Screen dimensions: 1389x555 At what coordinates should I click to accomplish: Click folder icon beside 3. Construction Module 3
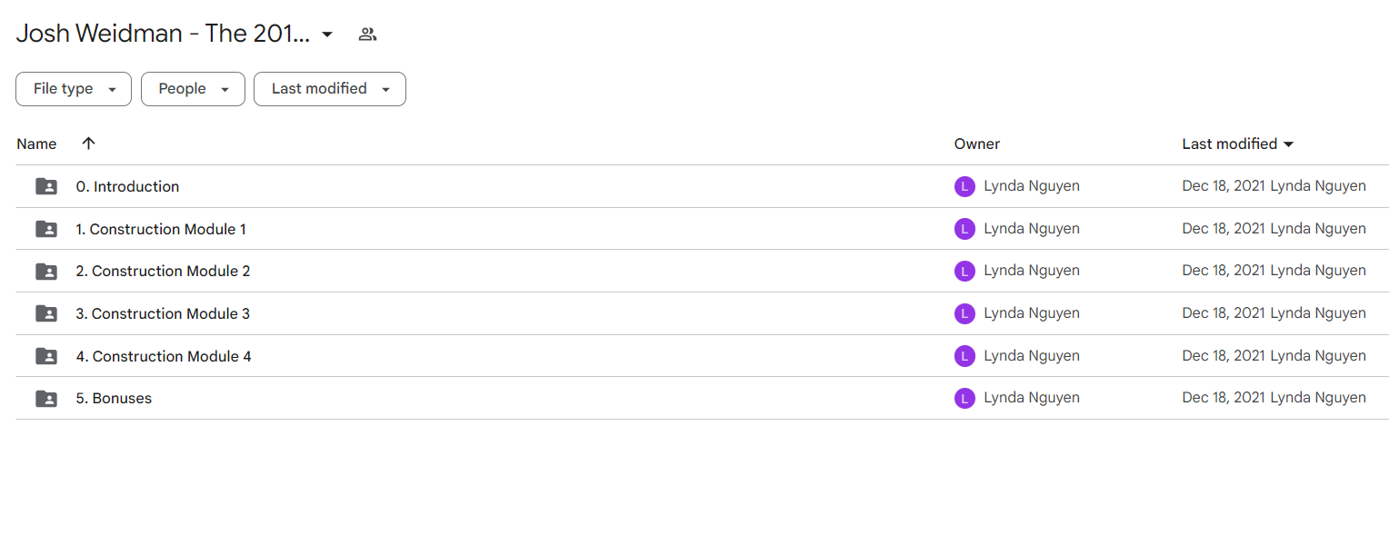coord(46,313)
